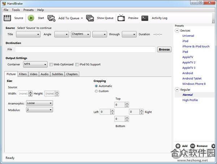Click the Height stepper arrows
This screenshot has width=217, height=164.
tap(57, 93)
